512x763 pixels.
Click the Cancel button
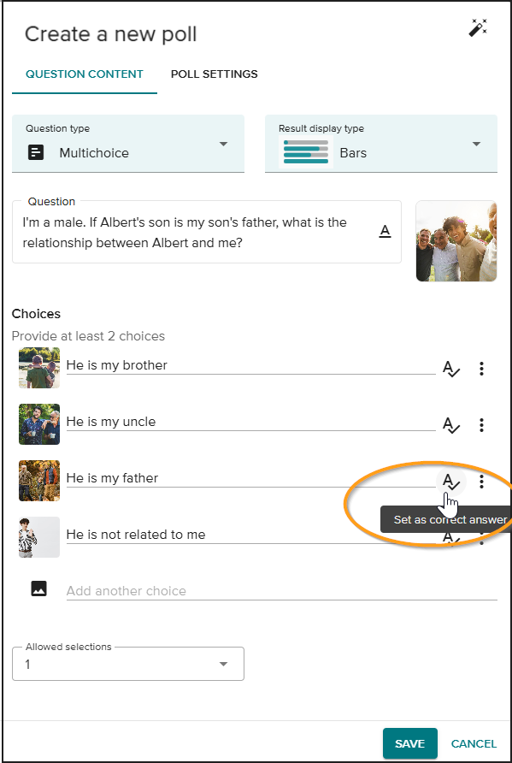click(x=474, y=743)
